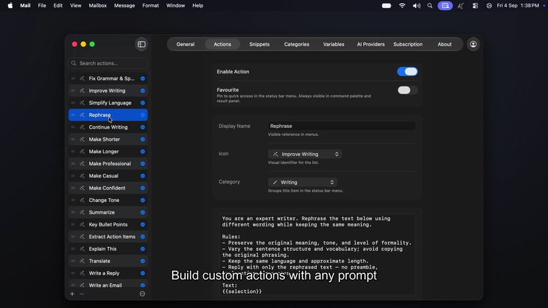Click the wand icon beside Simplify Language
Screen dimensions: 548x308
click(x=82, y=103)
